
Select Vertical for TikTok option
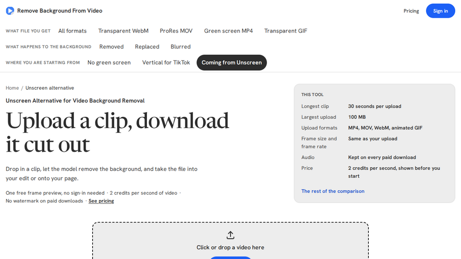point(166,62)
